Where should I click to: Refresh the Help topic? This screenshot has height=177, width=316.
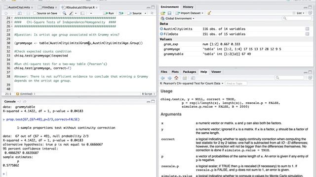310,78
